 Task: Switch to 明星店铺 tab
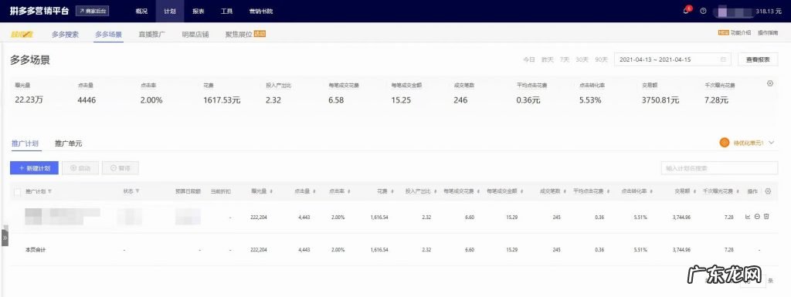pos(195,35)
